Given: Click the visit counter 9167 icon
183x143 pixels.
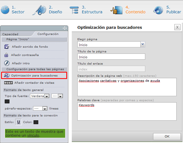Looking at the screenshot, I should coord(8,83).
